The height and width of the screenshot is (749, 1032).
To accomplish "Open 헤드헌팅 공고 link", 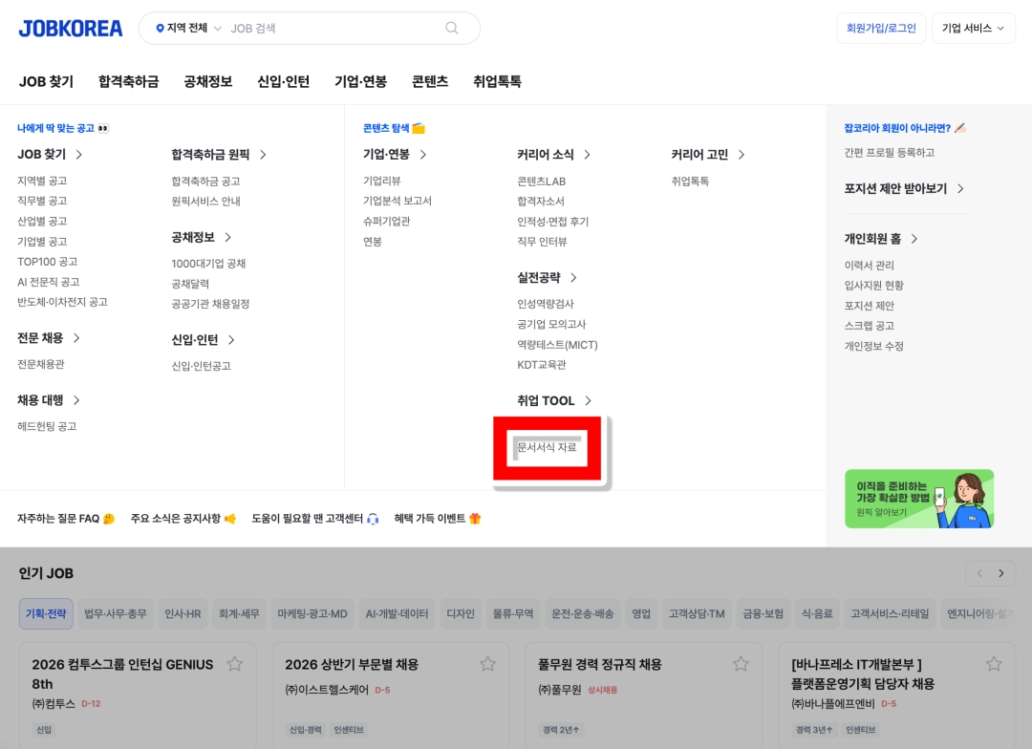I will tap(47, 426).
